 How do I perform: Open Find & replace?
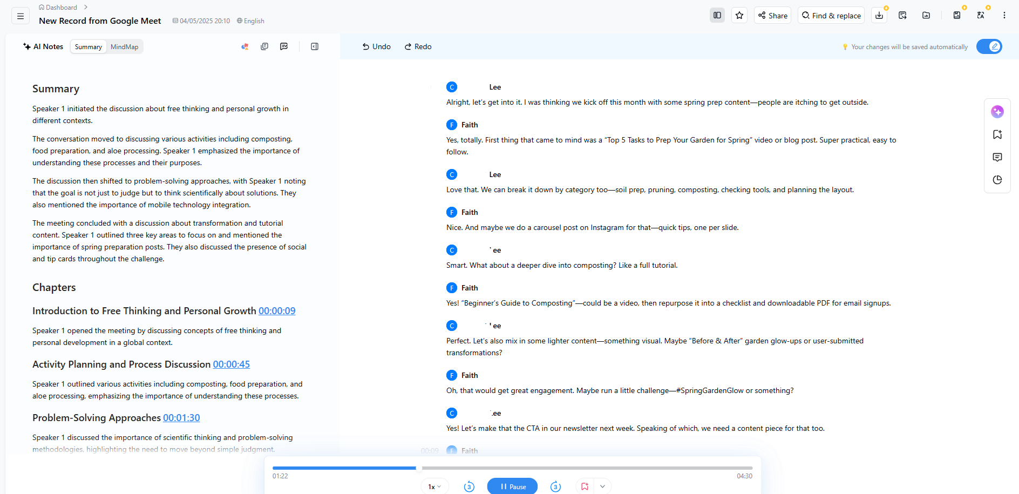(831, 15)
